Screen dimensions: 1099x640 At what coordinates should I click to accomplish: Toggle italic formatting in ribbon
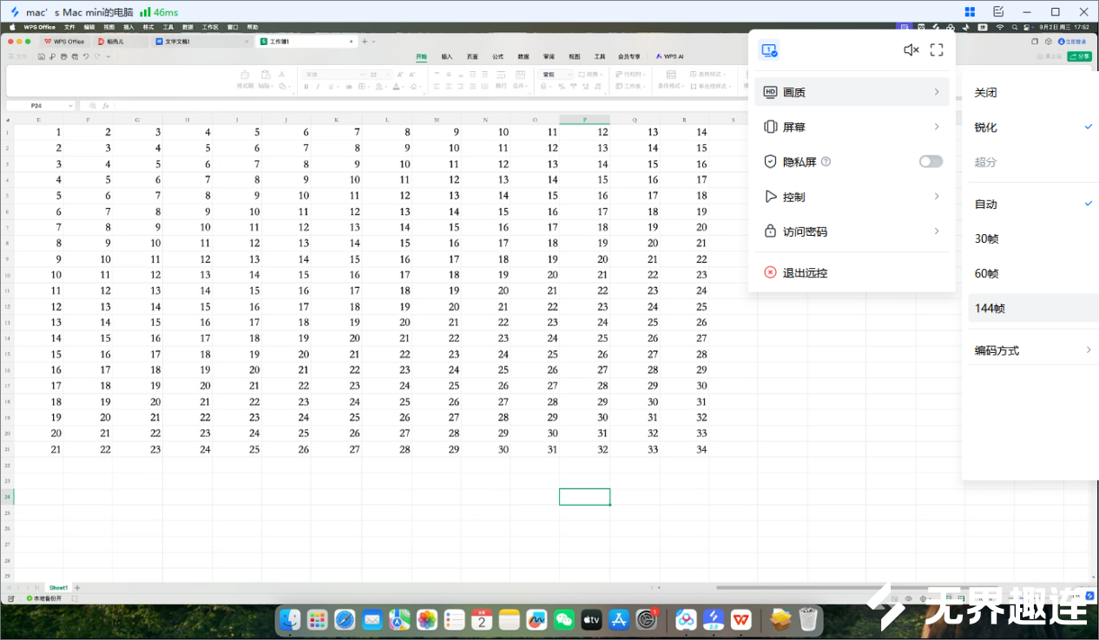click(x=318, y=87)
